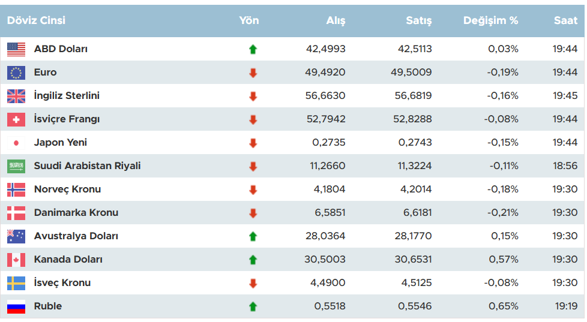Open the Japon Yeni currency link
The height and width of the screenshot is (322, 587).
coord(61,143)
